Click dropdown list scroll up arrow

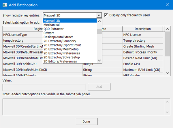(99, 21)
